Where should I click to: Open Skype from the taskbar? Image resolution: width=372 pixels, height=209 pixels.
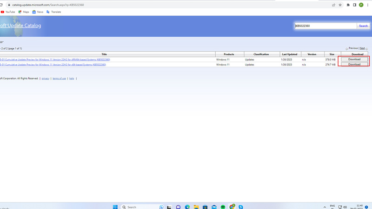(240, 207)
